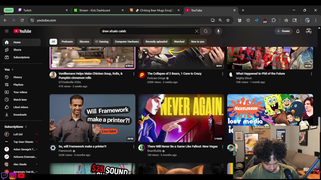This screenshot has height=180, width=321.
Task: Select the Computer Hardware filter chip
Action: (x=127, y=41)
